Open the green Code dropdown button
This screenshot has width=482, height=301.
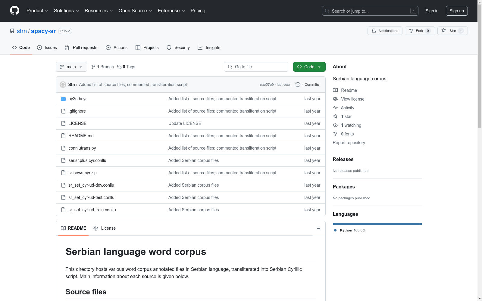(x=309, y=67)
